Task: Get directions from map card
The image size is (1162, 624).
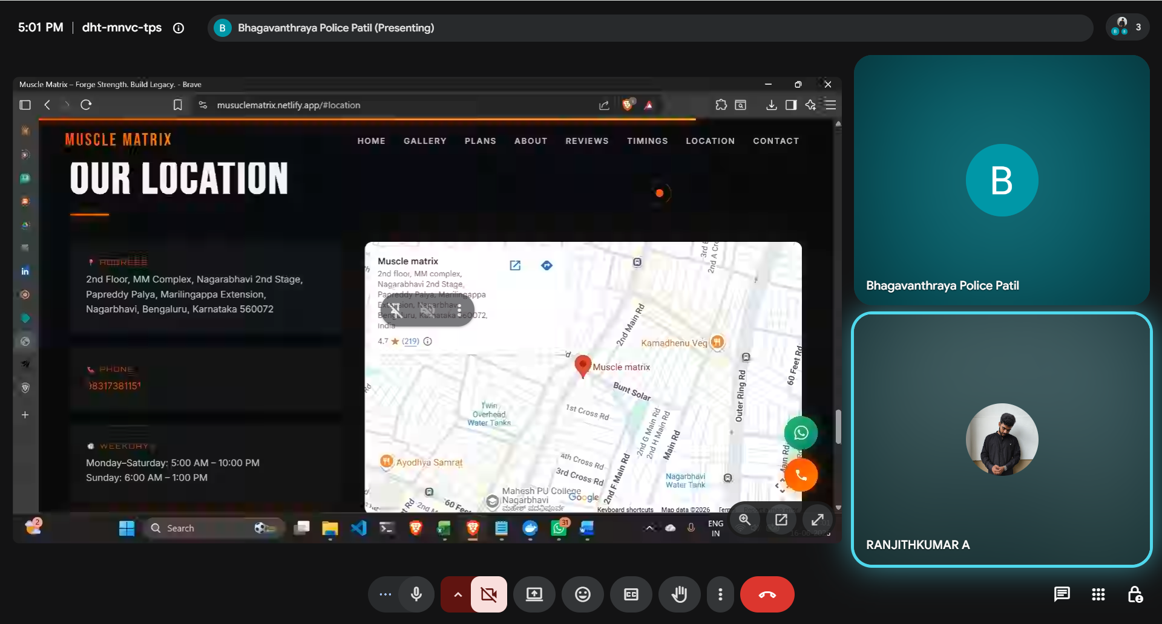Action: pyautogui.click(x=547, y=265)
